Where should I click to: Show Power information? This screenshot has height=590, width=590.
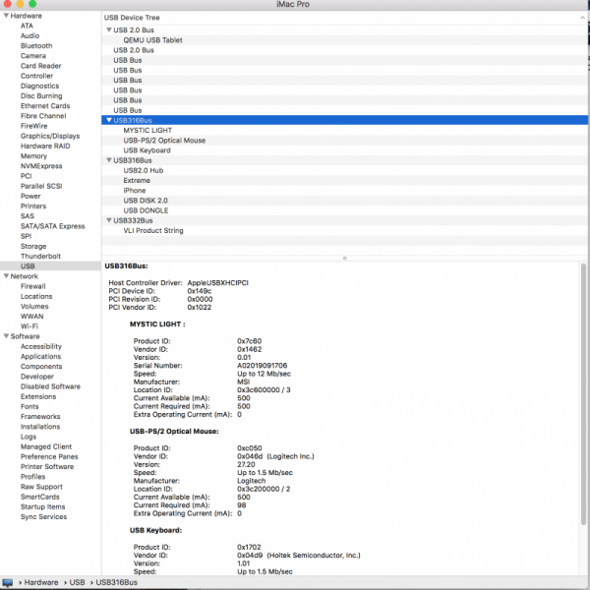coord(30,196)
